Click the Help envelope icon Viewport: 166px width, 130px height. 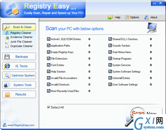coord(111,17)
